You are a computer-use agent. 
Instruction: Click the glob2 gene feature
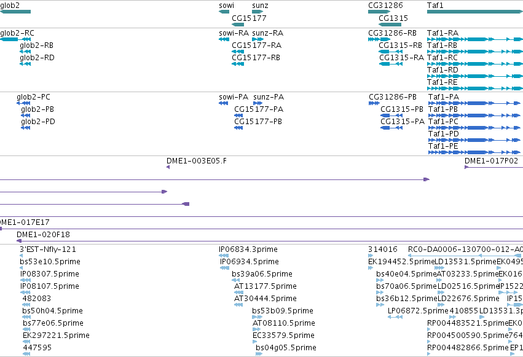pos(15,12)
